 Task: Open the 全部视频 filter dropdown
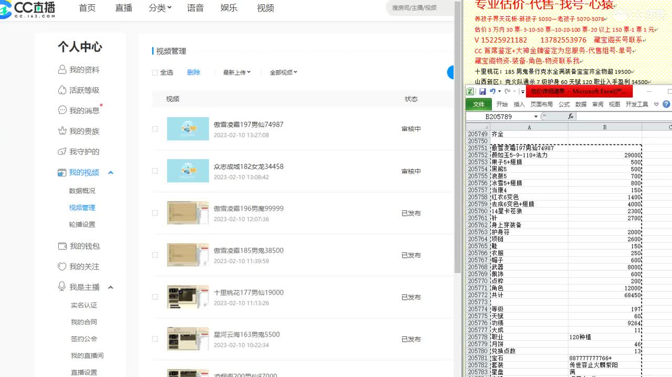[283, 72]
